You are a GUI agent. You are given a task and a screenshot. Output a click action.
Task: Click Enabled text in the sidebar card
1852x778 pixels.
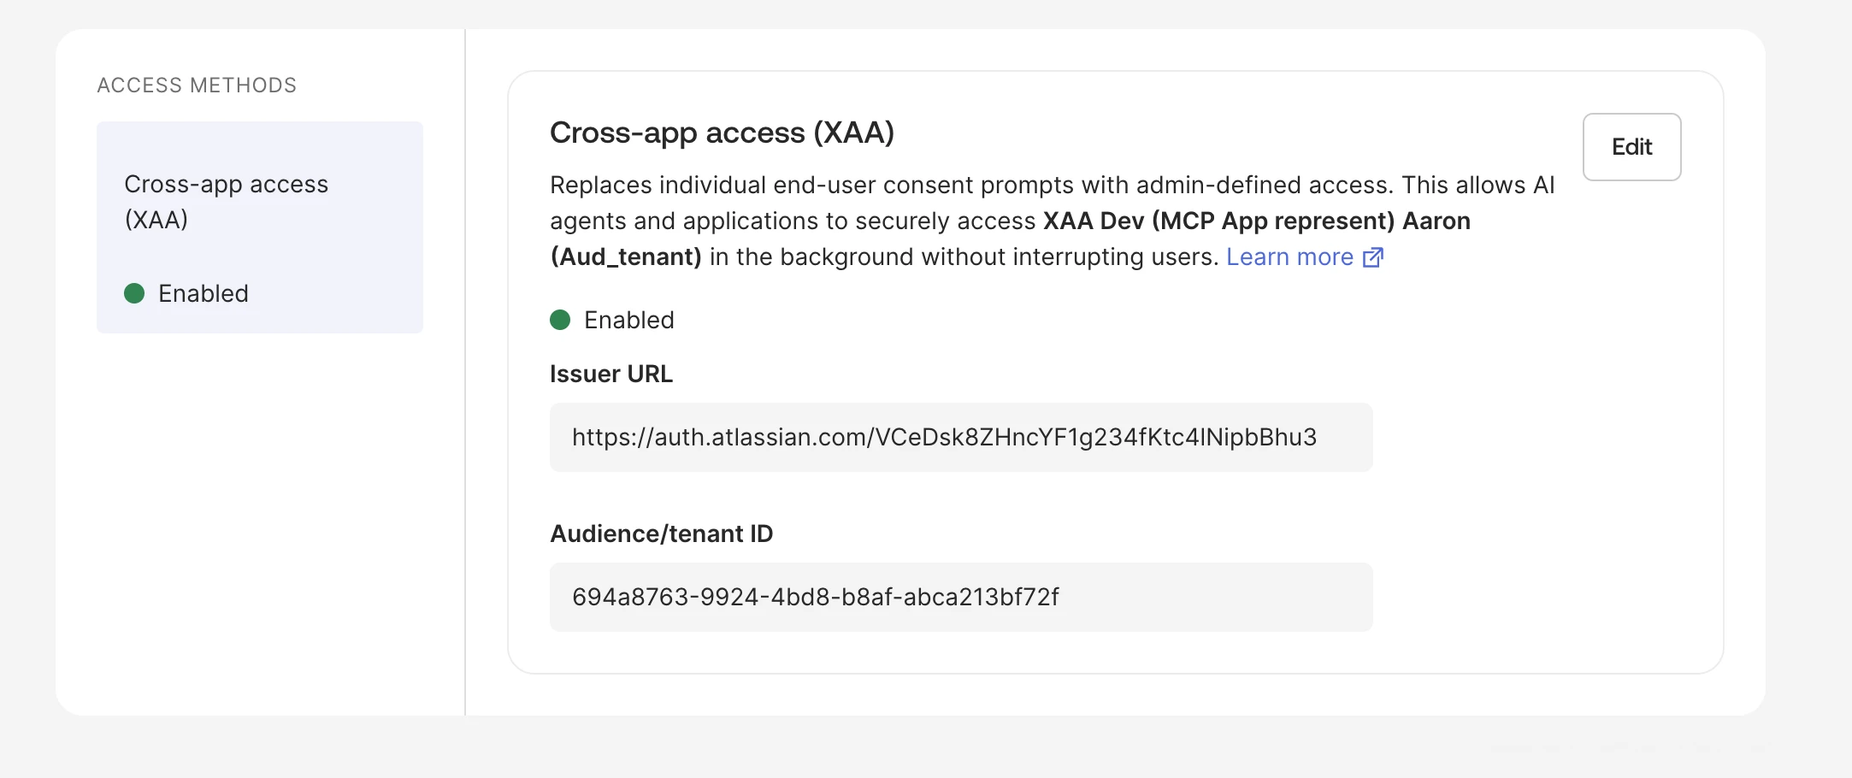pyautogui.click(x=203, y=293)
